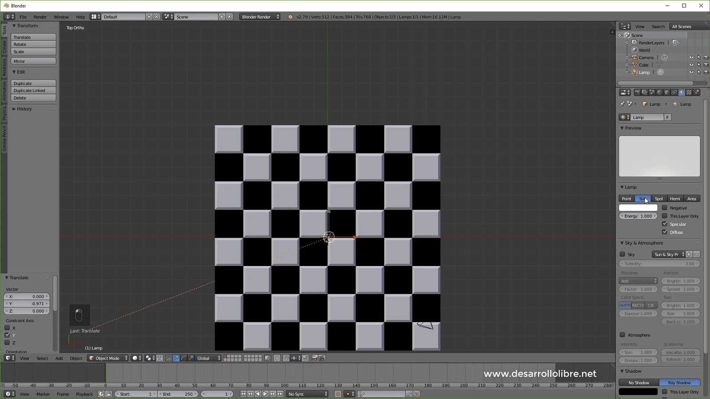This screenshot has height=399, width=710.
Task: Click the Cube mesh data icon in outliner
Action: [x=659, y=65]
